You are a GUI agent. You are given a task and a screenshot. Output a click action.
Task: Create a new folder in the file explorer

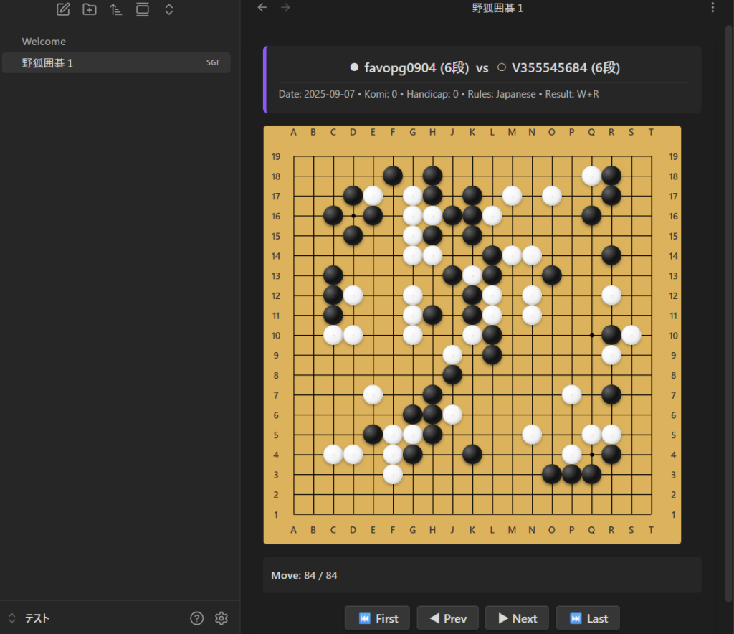90,9
